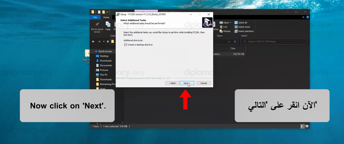This screenshot has height=144, width=344.
Task: Navigate back in File Explorer
Action: [x=93, y=42]
